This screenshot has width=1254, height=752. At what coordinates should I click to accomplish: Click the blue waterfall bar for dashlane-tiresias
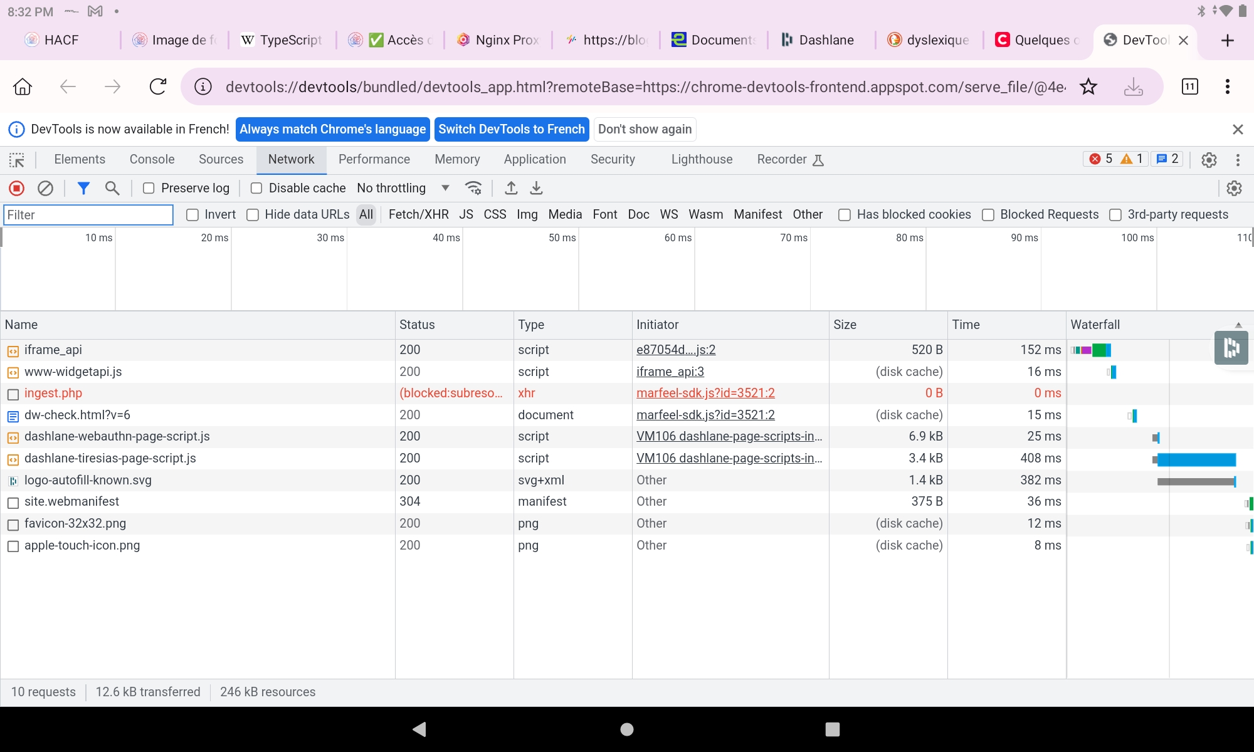pos(1196,459)
